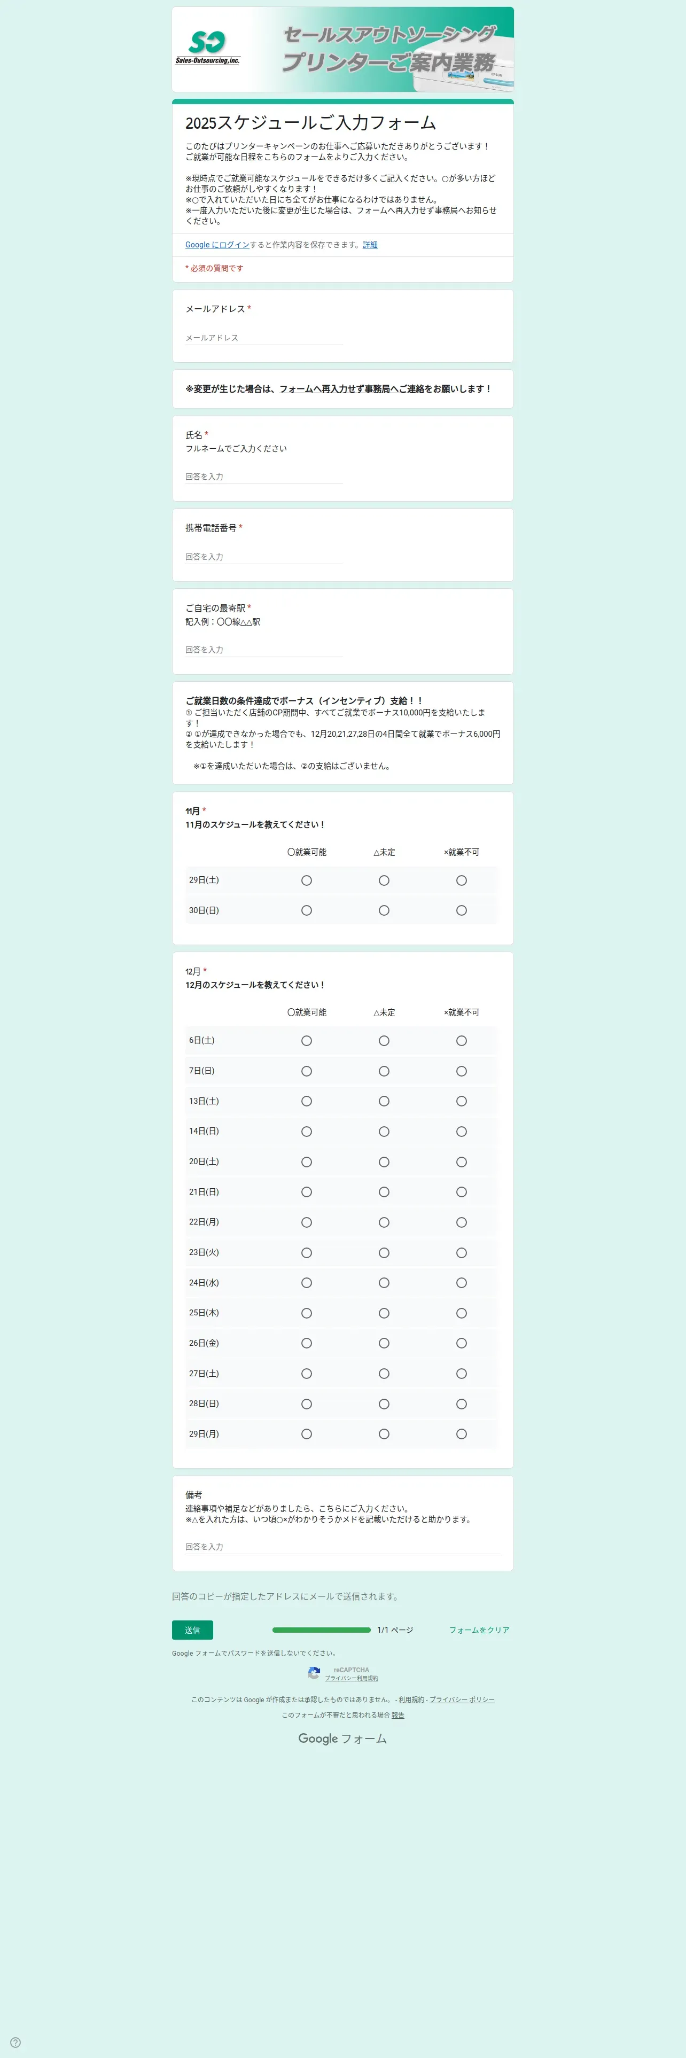
Task: Click the green page progress bar
Action: click(x=322, y=1630)
